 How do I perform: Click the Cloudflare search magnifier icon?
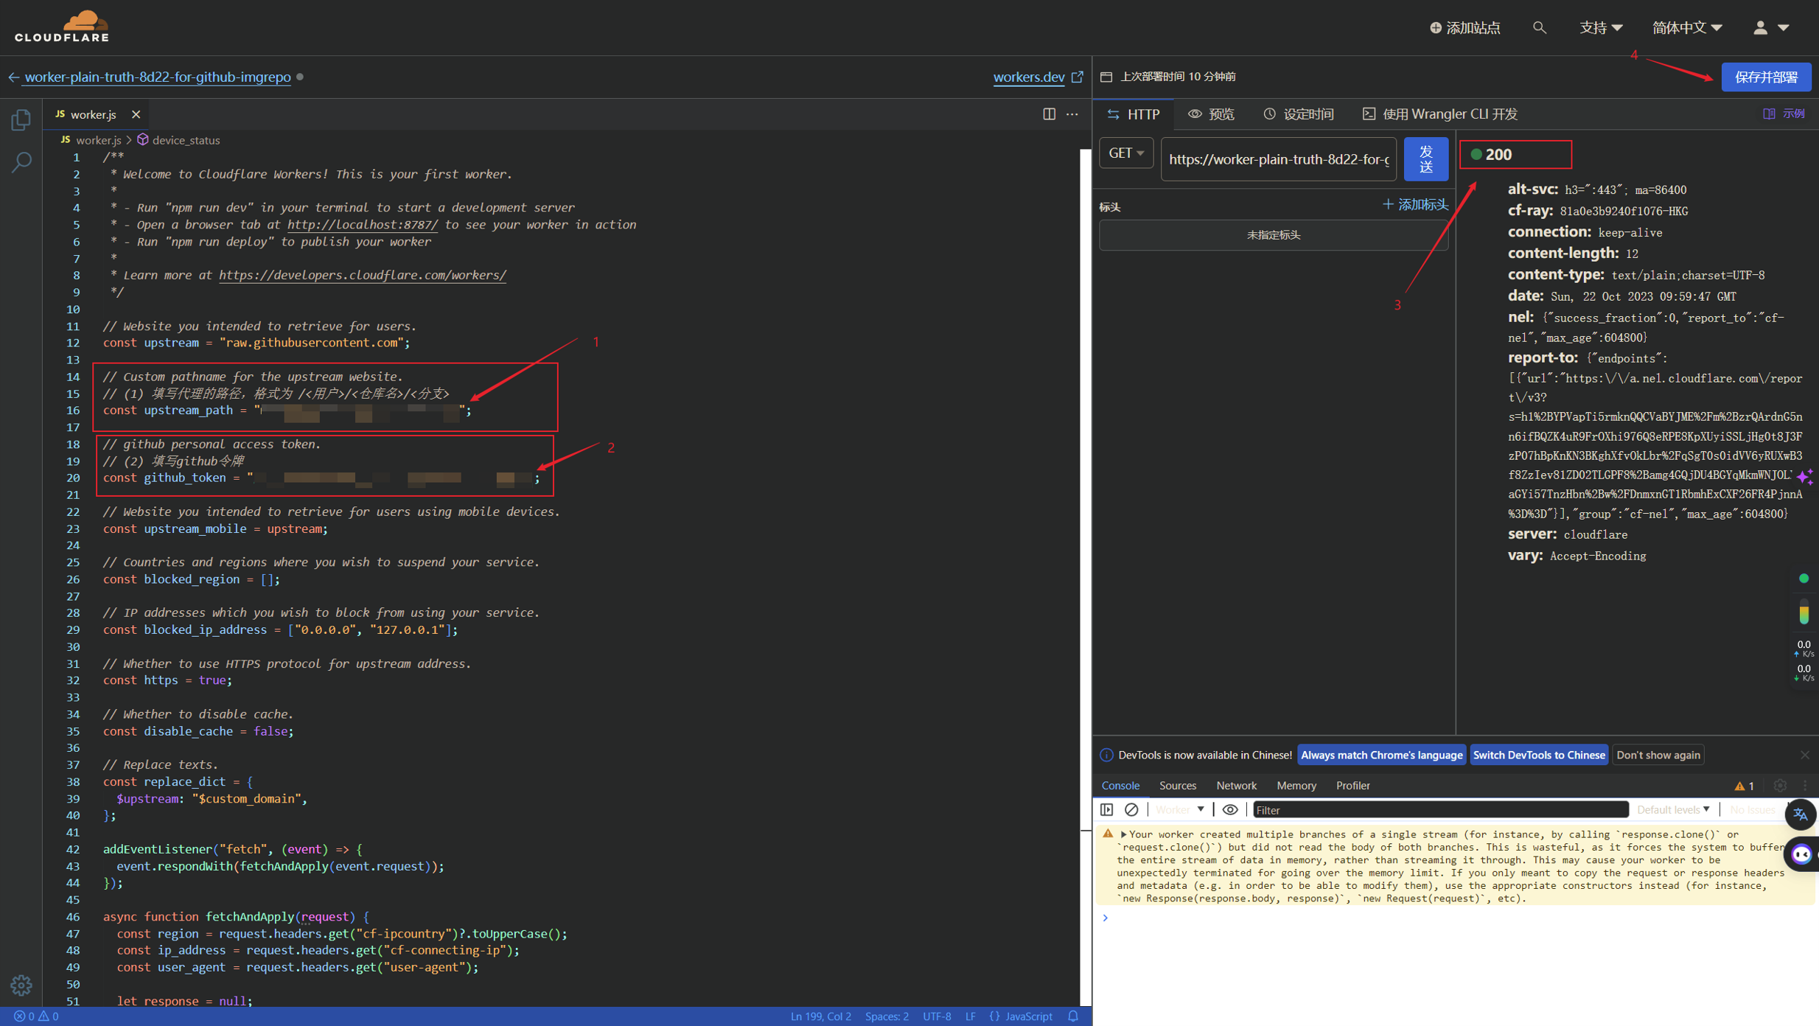(x=1539, y=28)
